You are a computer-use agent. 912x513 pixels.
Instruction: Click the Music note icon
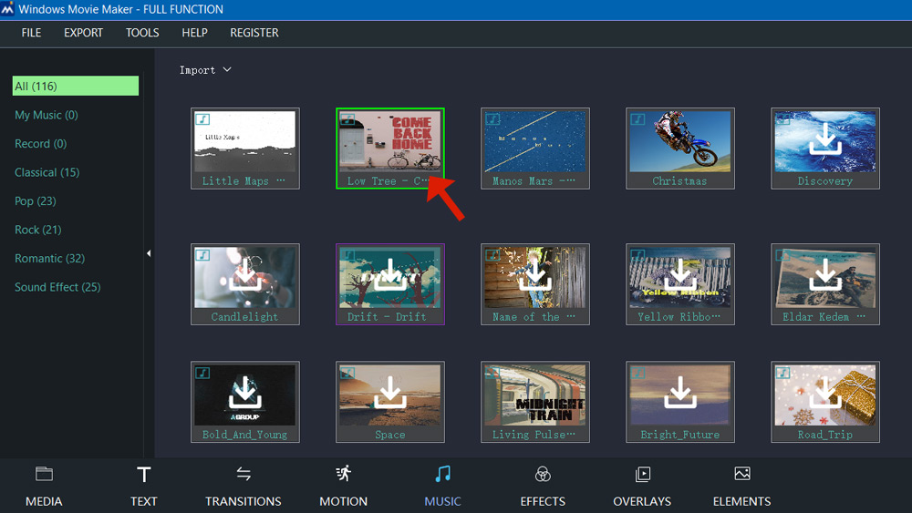442,474
